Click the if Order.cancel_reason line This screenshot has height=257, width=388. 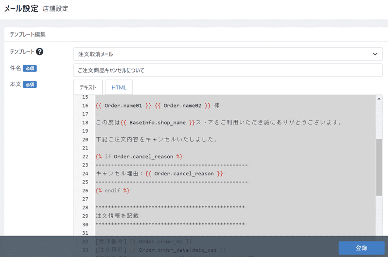139,157
